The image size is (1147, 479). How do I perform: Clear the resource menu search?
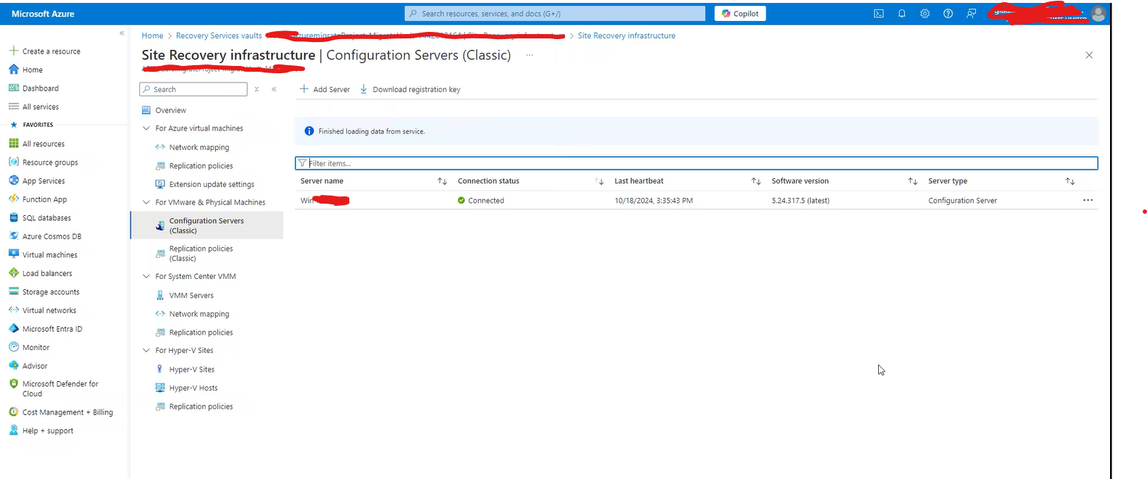pyautogui.click(x=256, y=89)
